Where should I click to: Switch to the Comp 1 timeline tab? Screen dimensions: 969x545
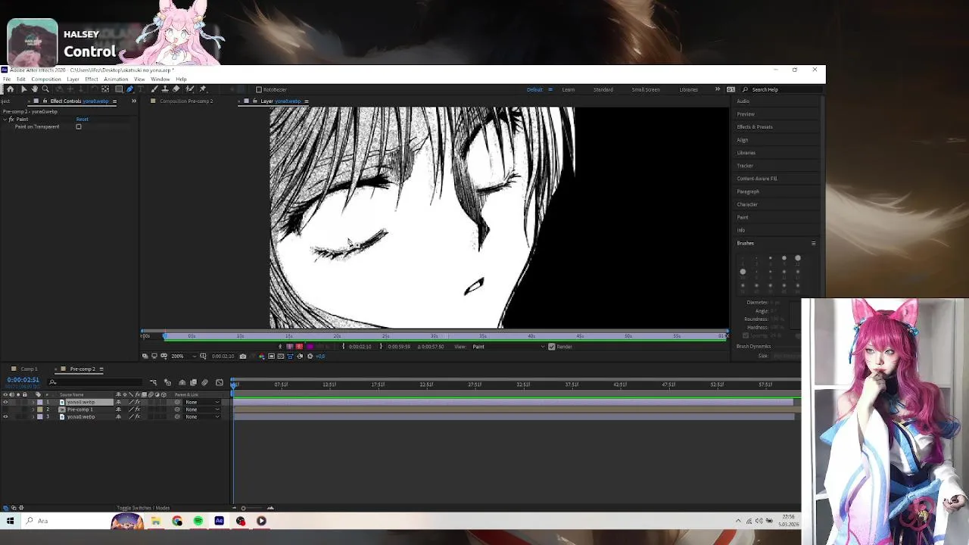click(29, 369)
